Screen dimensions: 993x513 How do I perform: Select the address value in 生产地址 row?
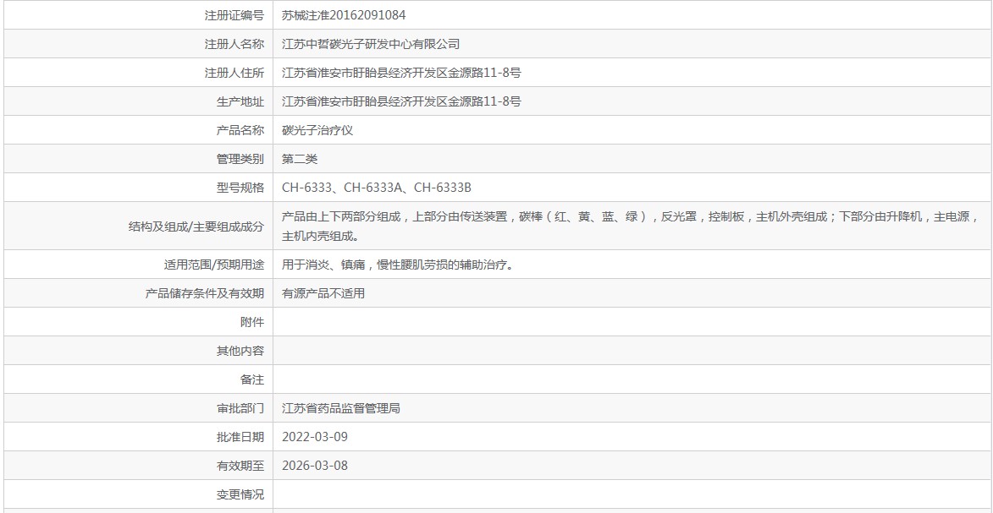[401, 102]
